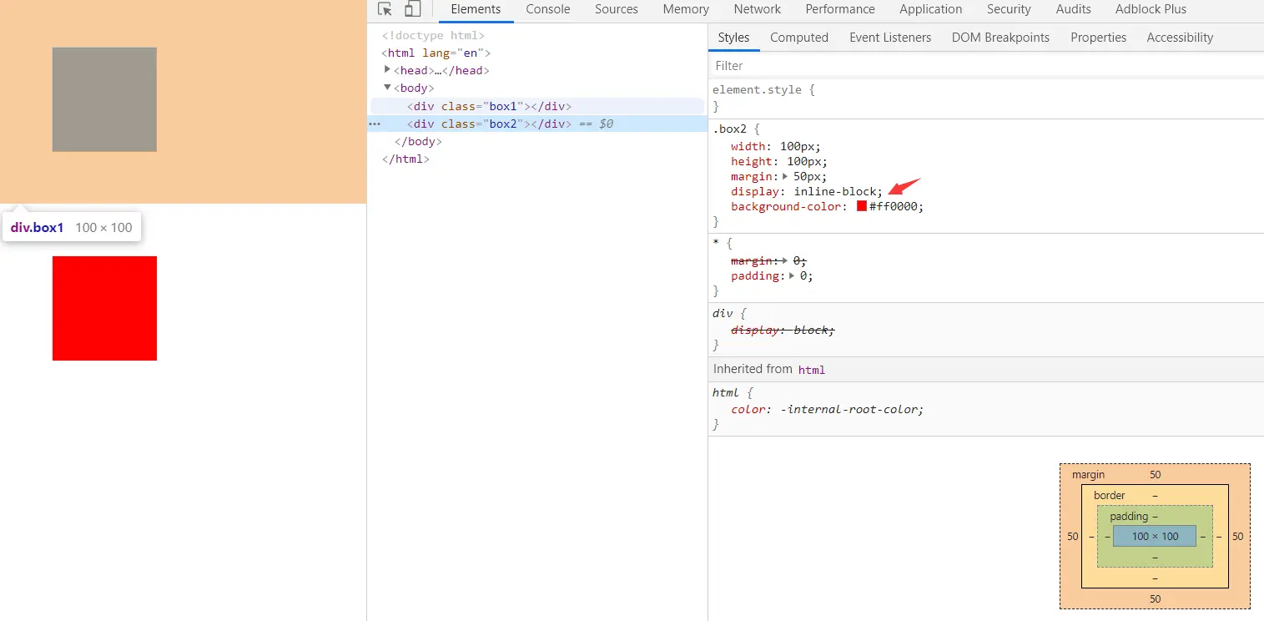Image resolution: width=1264 pixels, height=621 pixels.
Task: Select the Accessibility sidebar tab
Action: coord(1180,38)
